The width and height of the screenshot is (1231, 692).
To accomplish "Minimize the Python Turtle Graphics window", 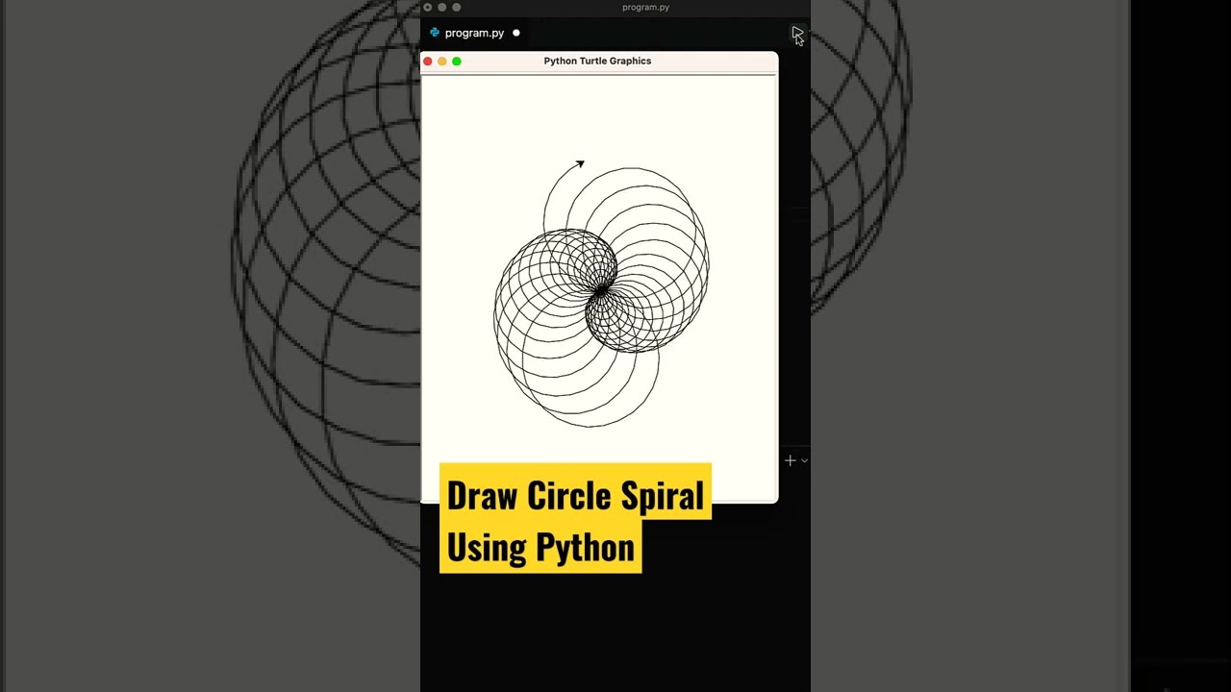I will point(442,62).
